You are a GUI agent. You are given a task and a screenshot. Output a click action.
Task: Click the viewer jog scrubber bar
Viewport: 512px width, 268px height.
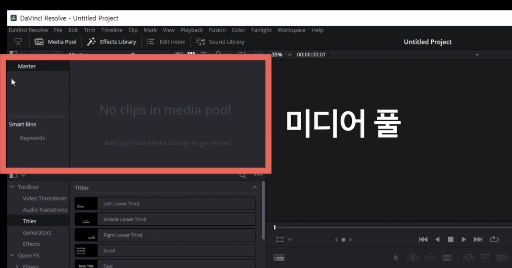pyautogui.click(x=393, y=227)
